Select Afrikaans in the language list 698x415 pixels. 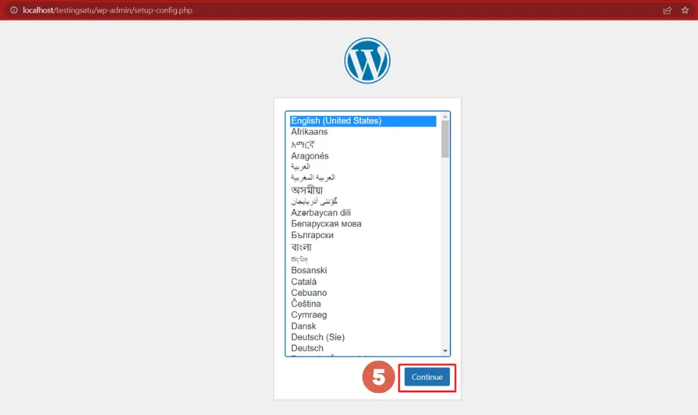click(363, 132)
